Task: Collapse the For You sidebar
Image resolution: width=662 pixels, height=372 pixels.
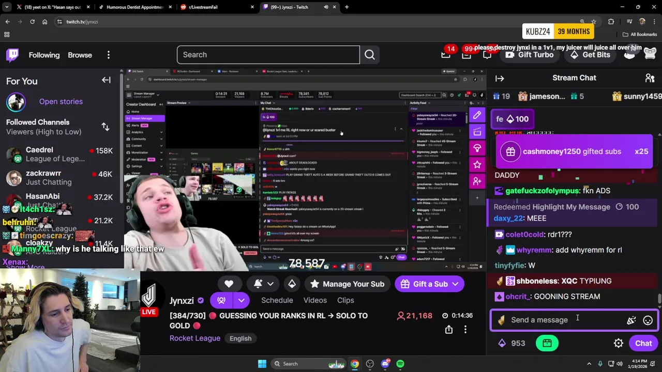Action: (106, 80)
